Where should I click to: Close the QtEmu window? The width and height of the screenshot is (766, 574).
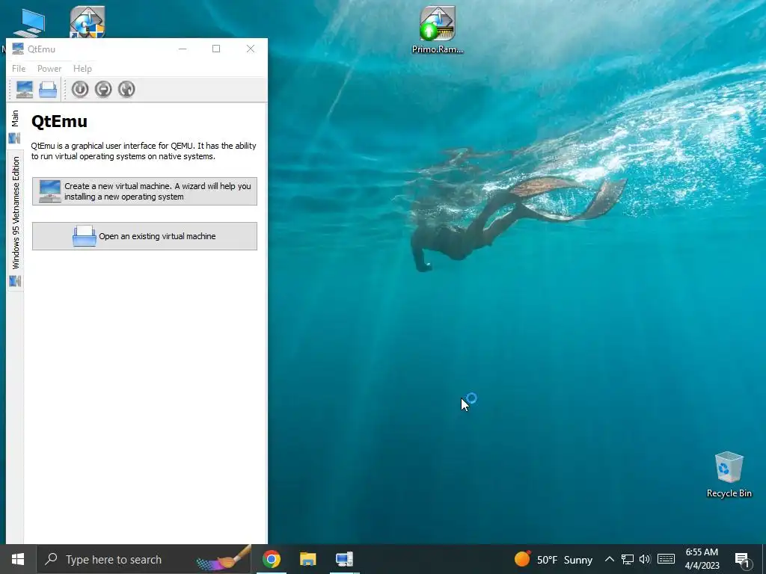[x=251, y=49]
